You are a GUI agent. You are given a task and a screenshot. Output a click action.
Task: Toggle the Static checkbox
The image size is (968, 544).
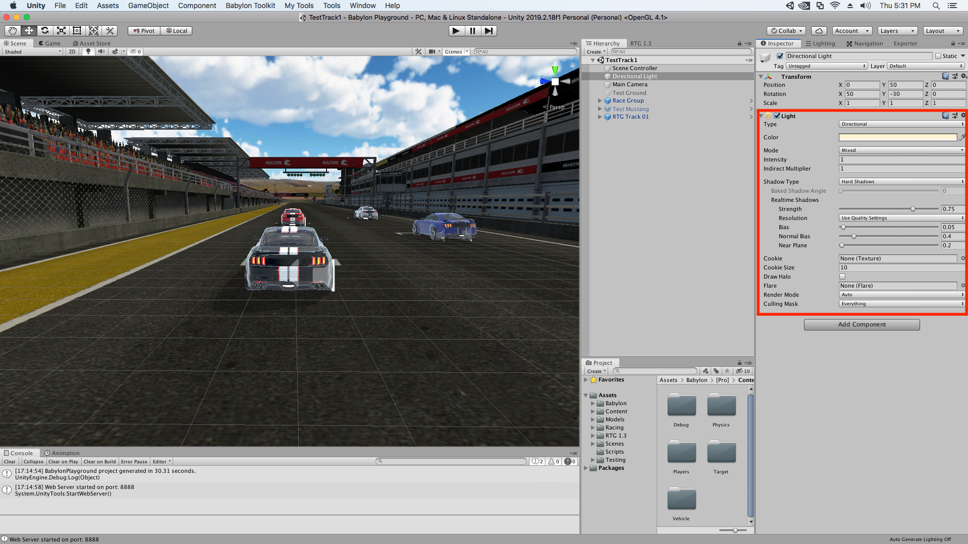pos(938,56)
